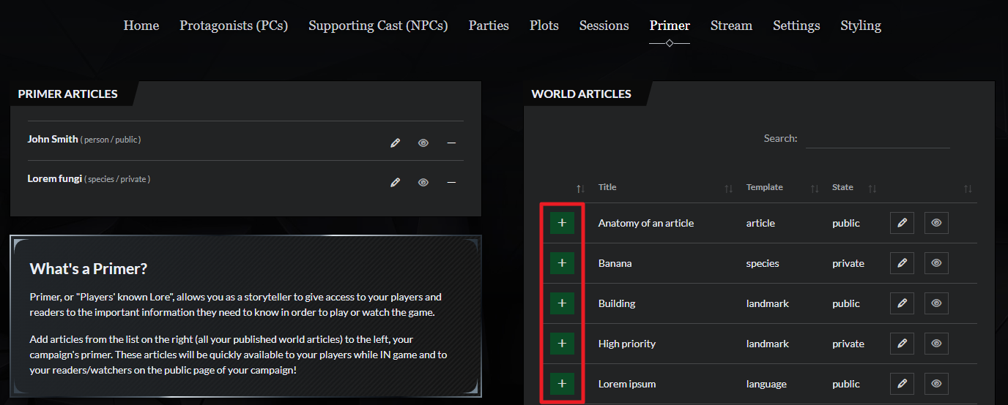Open the Settings tab
Viewport: 1008px width, 405px height.
point(796,26)
